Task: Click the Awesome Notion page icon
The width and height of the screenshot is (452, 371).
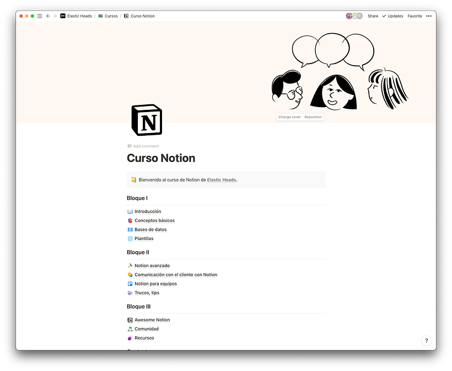Action: pos(130,320)
